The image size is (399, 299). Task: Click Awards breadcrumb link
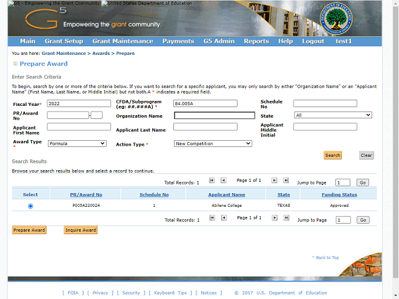pyautogui.click(x=101, y=54)
